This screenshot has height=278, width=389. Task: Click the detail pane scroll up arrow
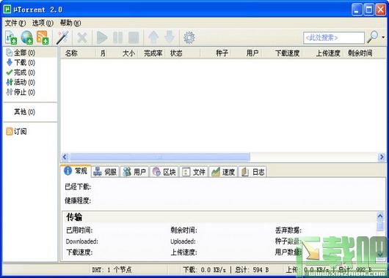pyautogui.click(x=380, y=217)
